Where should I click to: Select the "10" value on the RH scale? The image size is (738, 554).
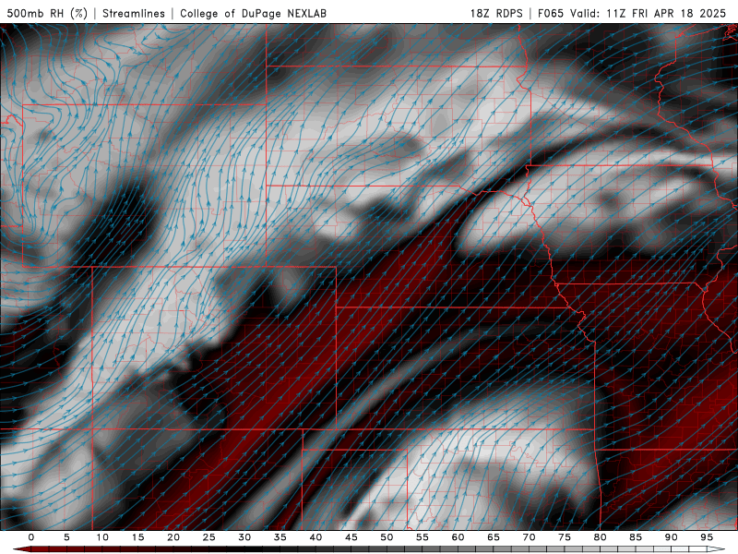(x=102, y=537)
